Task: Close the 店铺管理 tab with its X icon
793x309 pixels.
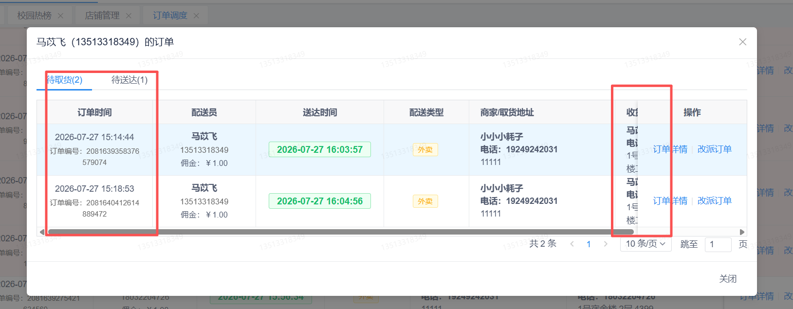Action: [129, 16]
